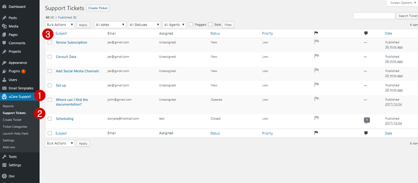Click the Create Ticket button near title
This screenshot has height=183, width=418.
click(x=98, y=8)
